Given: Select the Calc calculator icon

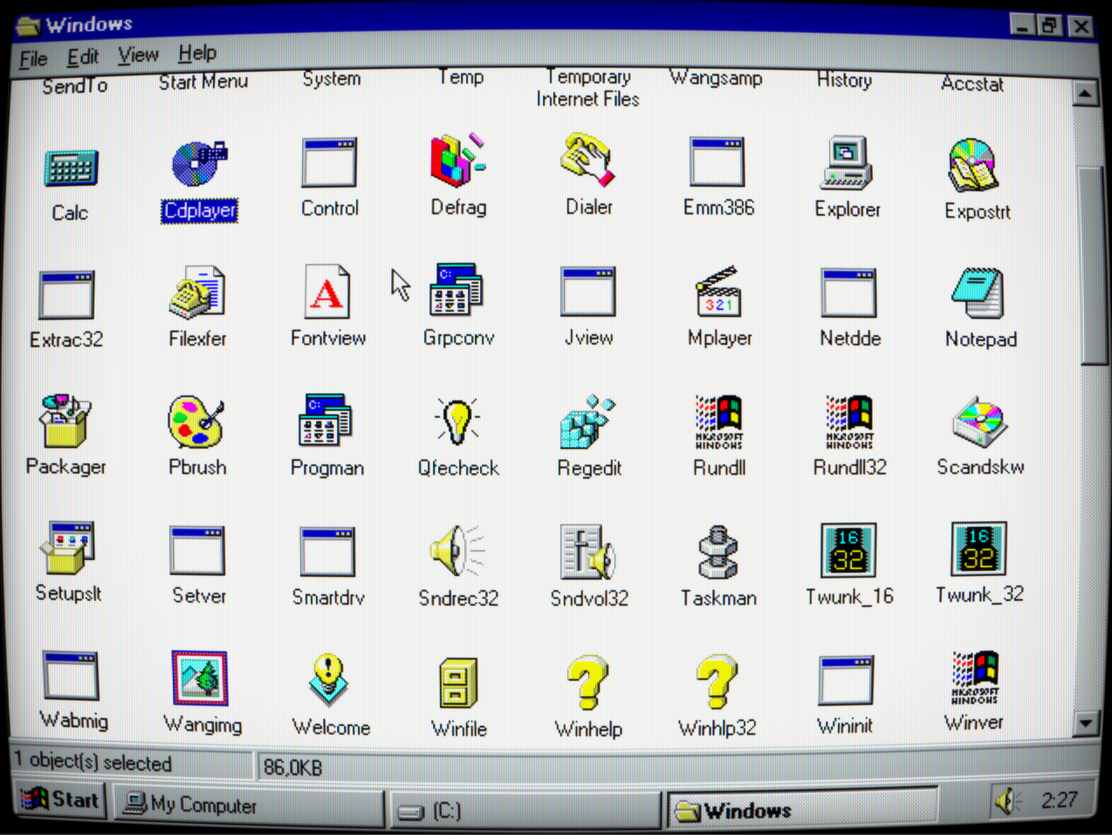Looking at the screenshot, I should (71, 167).
